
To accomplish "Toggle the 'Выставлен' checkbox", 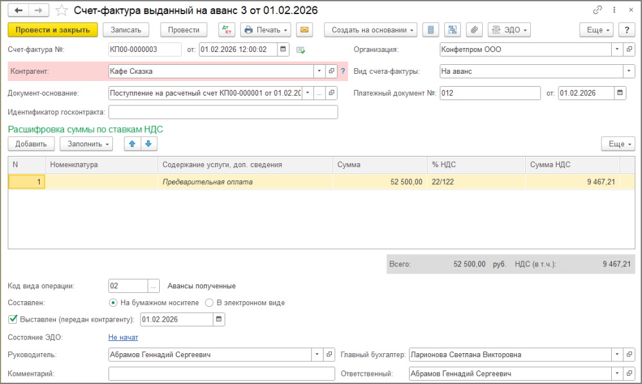I will pyautogui.click(x=12, y=319).
